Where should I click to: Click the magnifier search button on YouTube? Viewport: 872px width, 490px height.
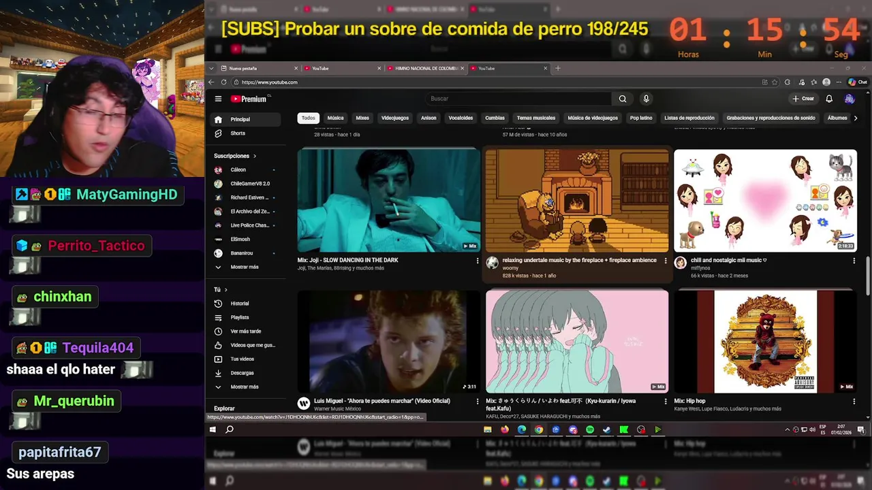click(622, 99)
